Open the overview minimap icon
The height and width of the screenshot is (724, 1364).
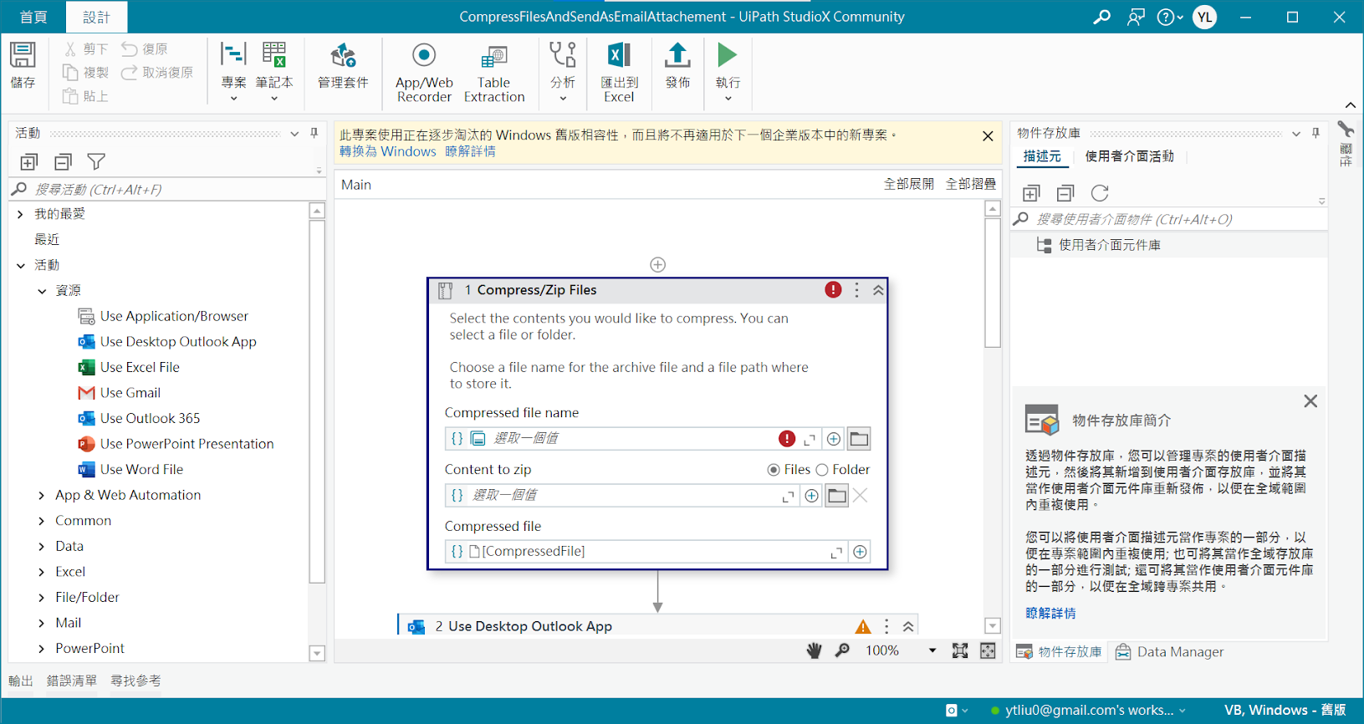click(x=988, y=650)
